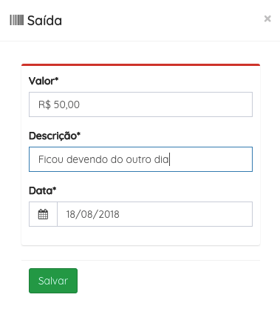Click the text 'Ficou devendo do outro dia'
The width and height of the screenshot is (280, 323).
tap(103, 159)
